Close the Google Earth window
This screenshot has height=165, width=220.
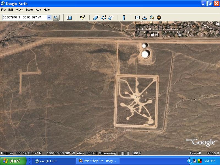click(x=216, y=4)
